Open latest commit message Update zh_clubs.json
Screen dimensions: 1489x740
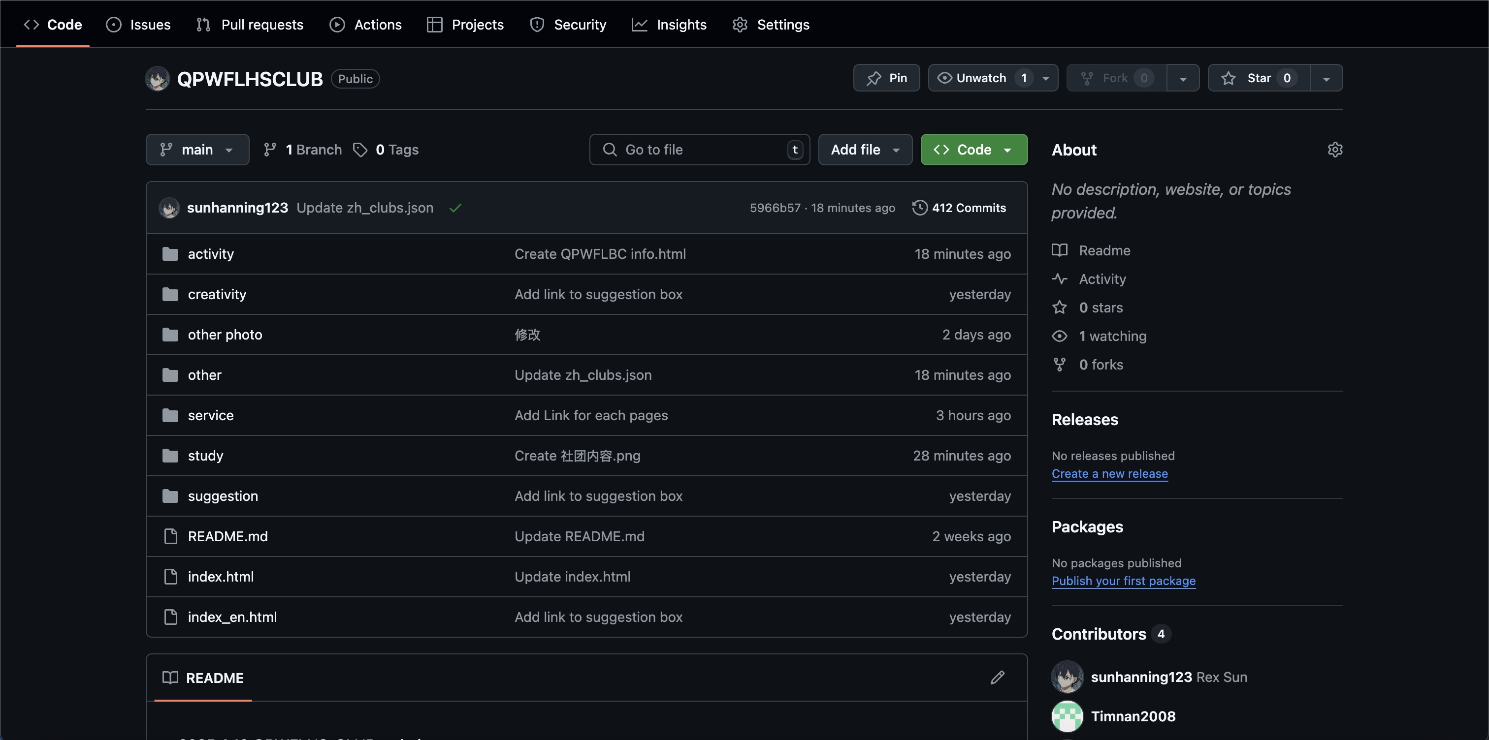[365, 208]
